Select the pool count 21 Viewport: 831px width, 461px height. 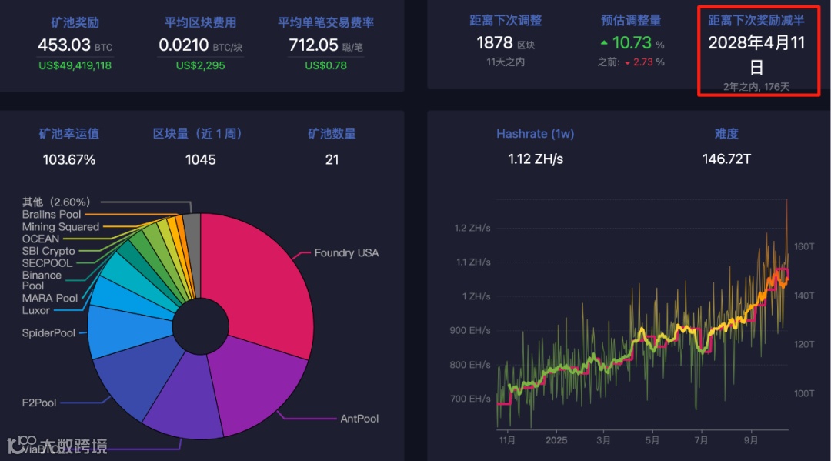point(332,159)
